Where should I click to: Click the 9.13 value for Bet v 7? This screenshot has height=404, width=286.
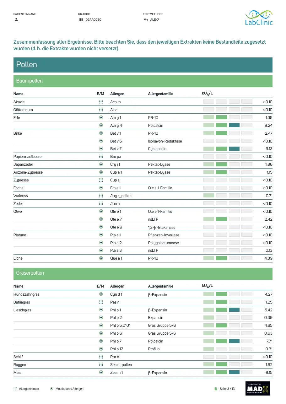click(268, 149)
